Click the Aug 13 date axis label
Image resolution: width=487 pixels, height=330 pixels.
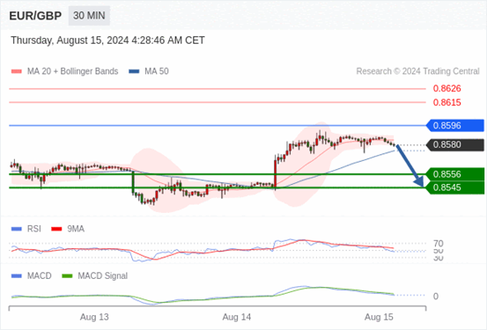pyautogui.click(x=94, y=318)
